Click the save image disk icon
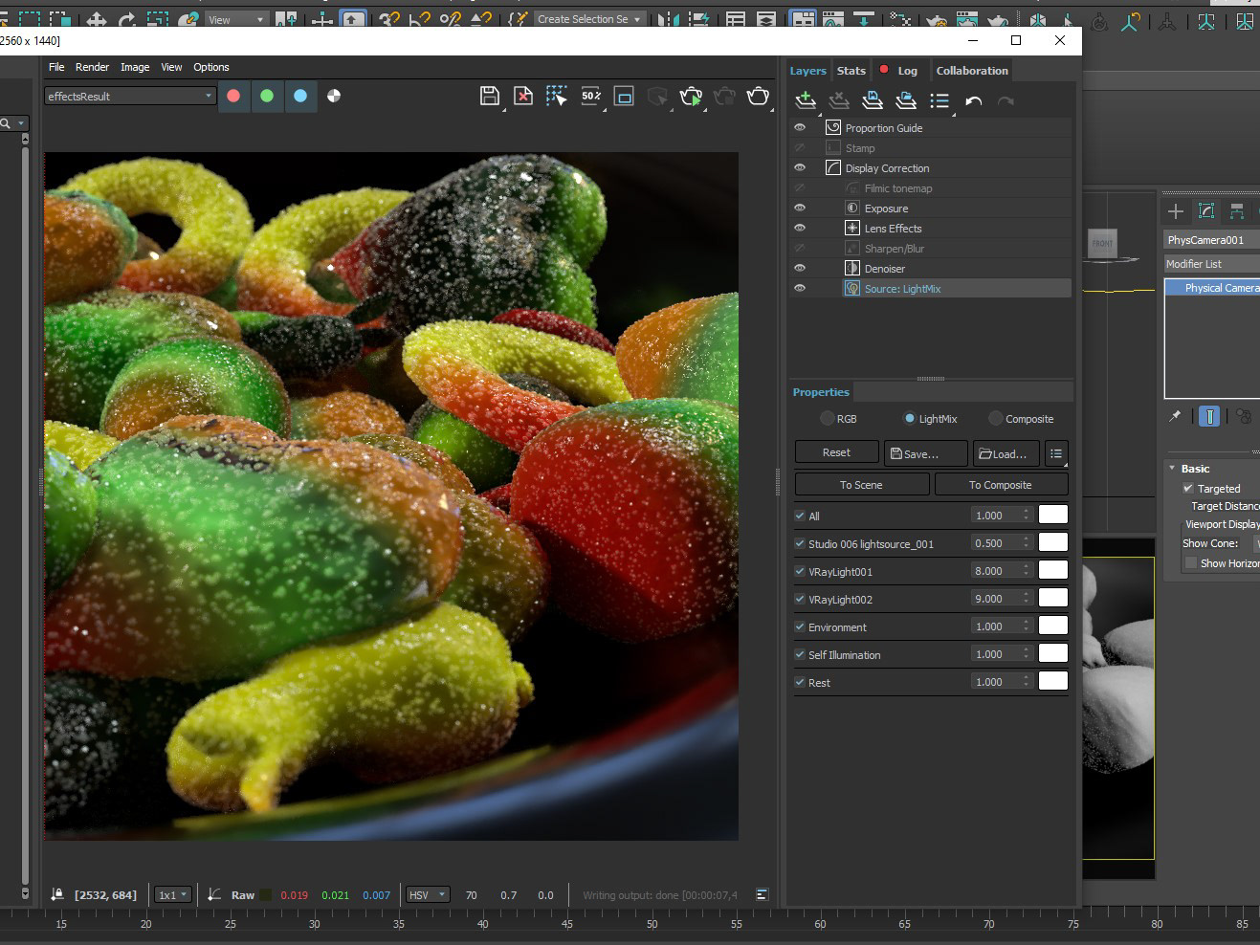This screenshot has width=1260, height=945. 489,96
